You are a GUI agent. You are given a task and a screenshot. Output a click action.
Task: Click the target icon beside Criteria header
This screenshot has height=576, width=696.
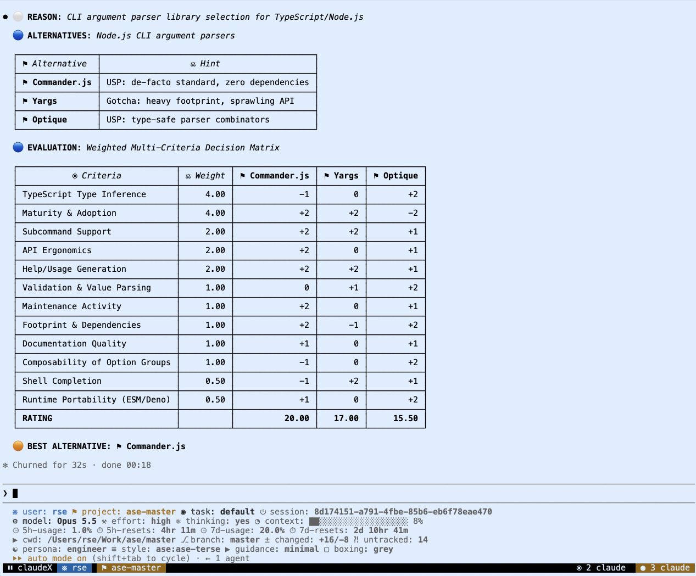[x=75, y=176]
